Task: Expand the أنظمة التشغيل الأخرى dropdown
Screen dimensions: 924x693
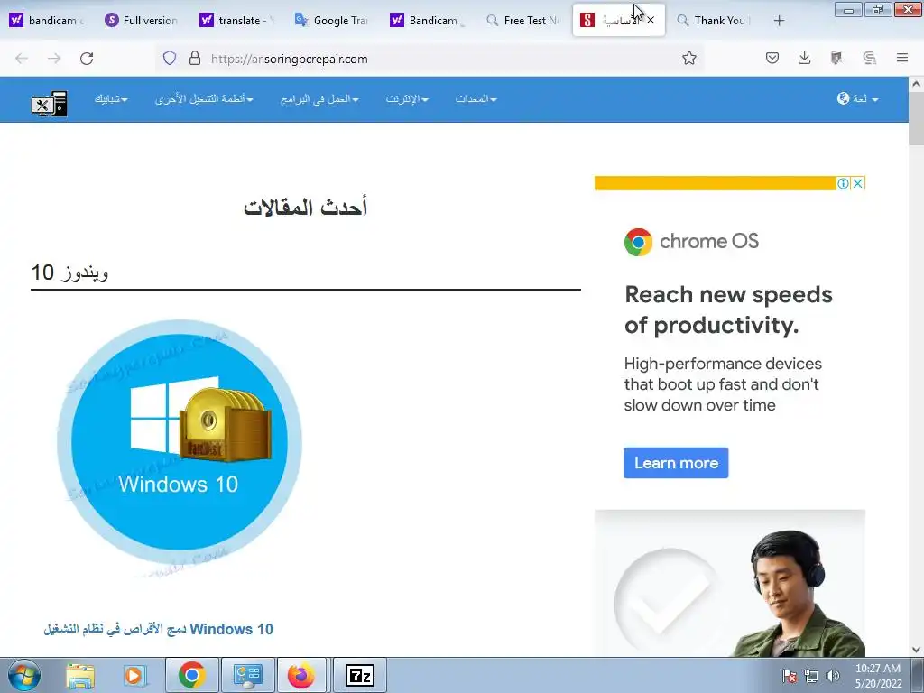Action: pyautogui.click(x=204, y=99)
